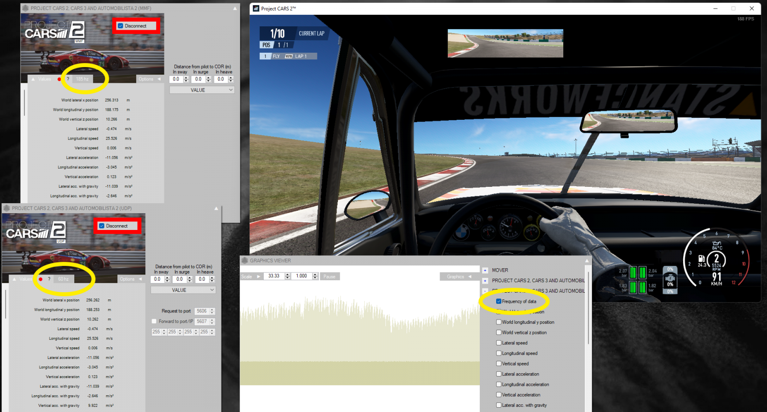Click the track preview thumbnail at top
Image resolution: width=767 pixels, height=412 pixels.
click(x=505, y=44)
